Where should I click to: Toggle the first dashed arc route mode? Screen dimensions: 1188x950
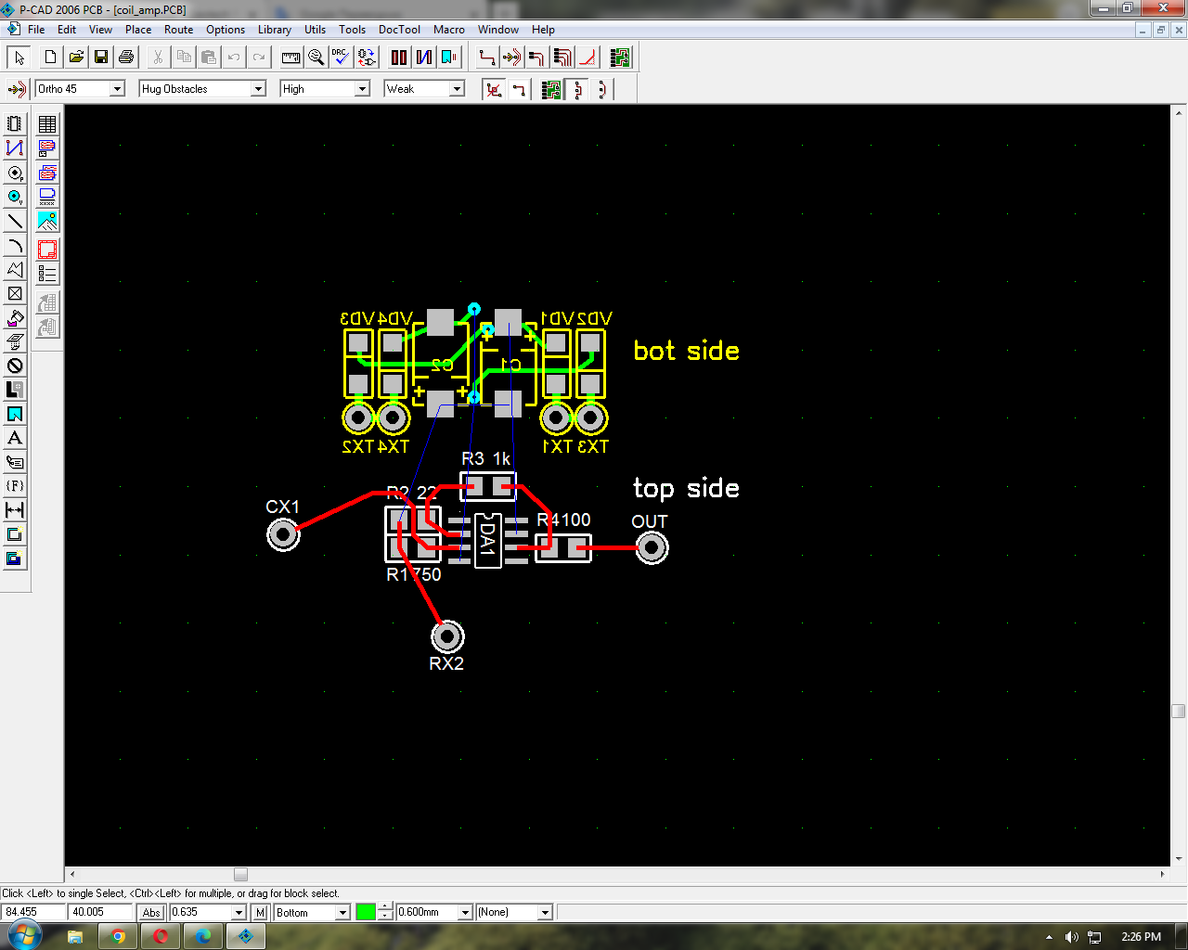coord(578,89)
